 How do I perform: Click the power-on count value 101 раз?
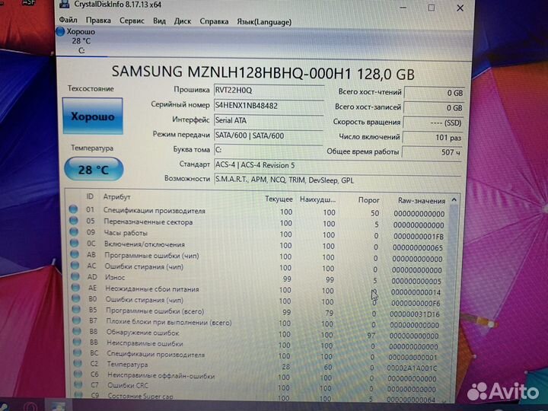(433, 138)
